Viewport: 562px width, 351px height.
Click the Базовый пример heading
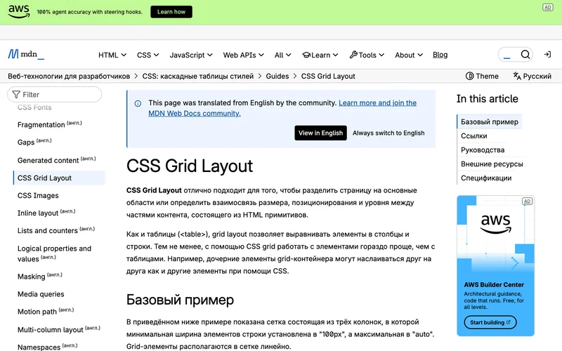click(180, 300)
